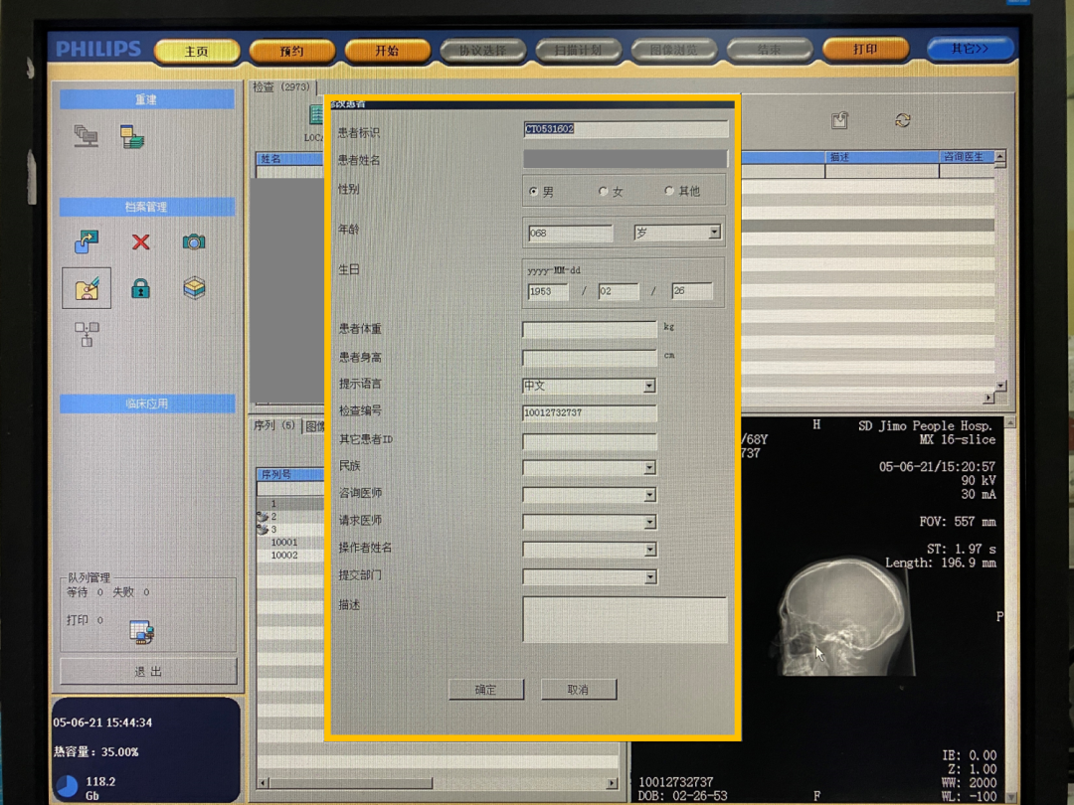
Task: Click the 患者体重 kg field
Action: (x=589, y=329)
